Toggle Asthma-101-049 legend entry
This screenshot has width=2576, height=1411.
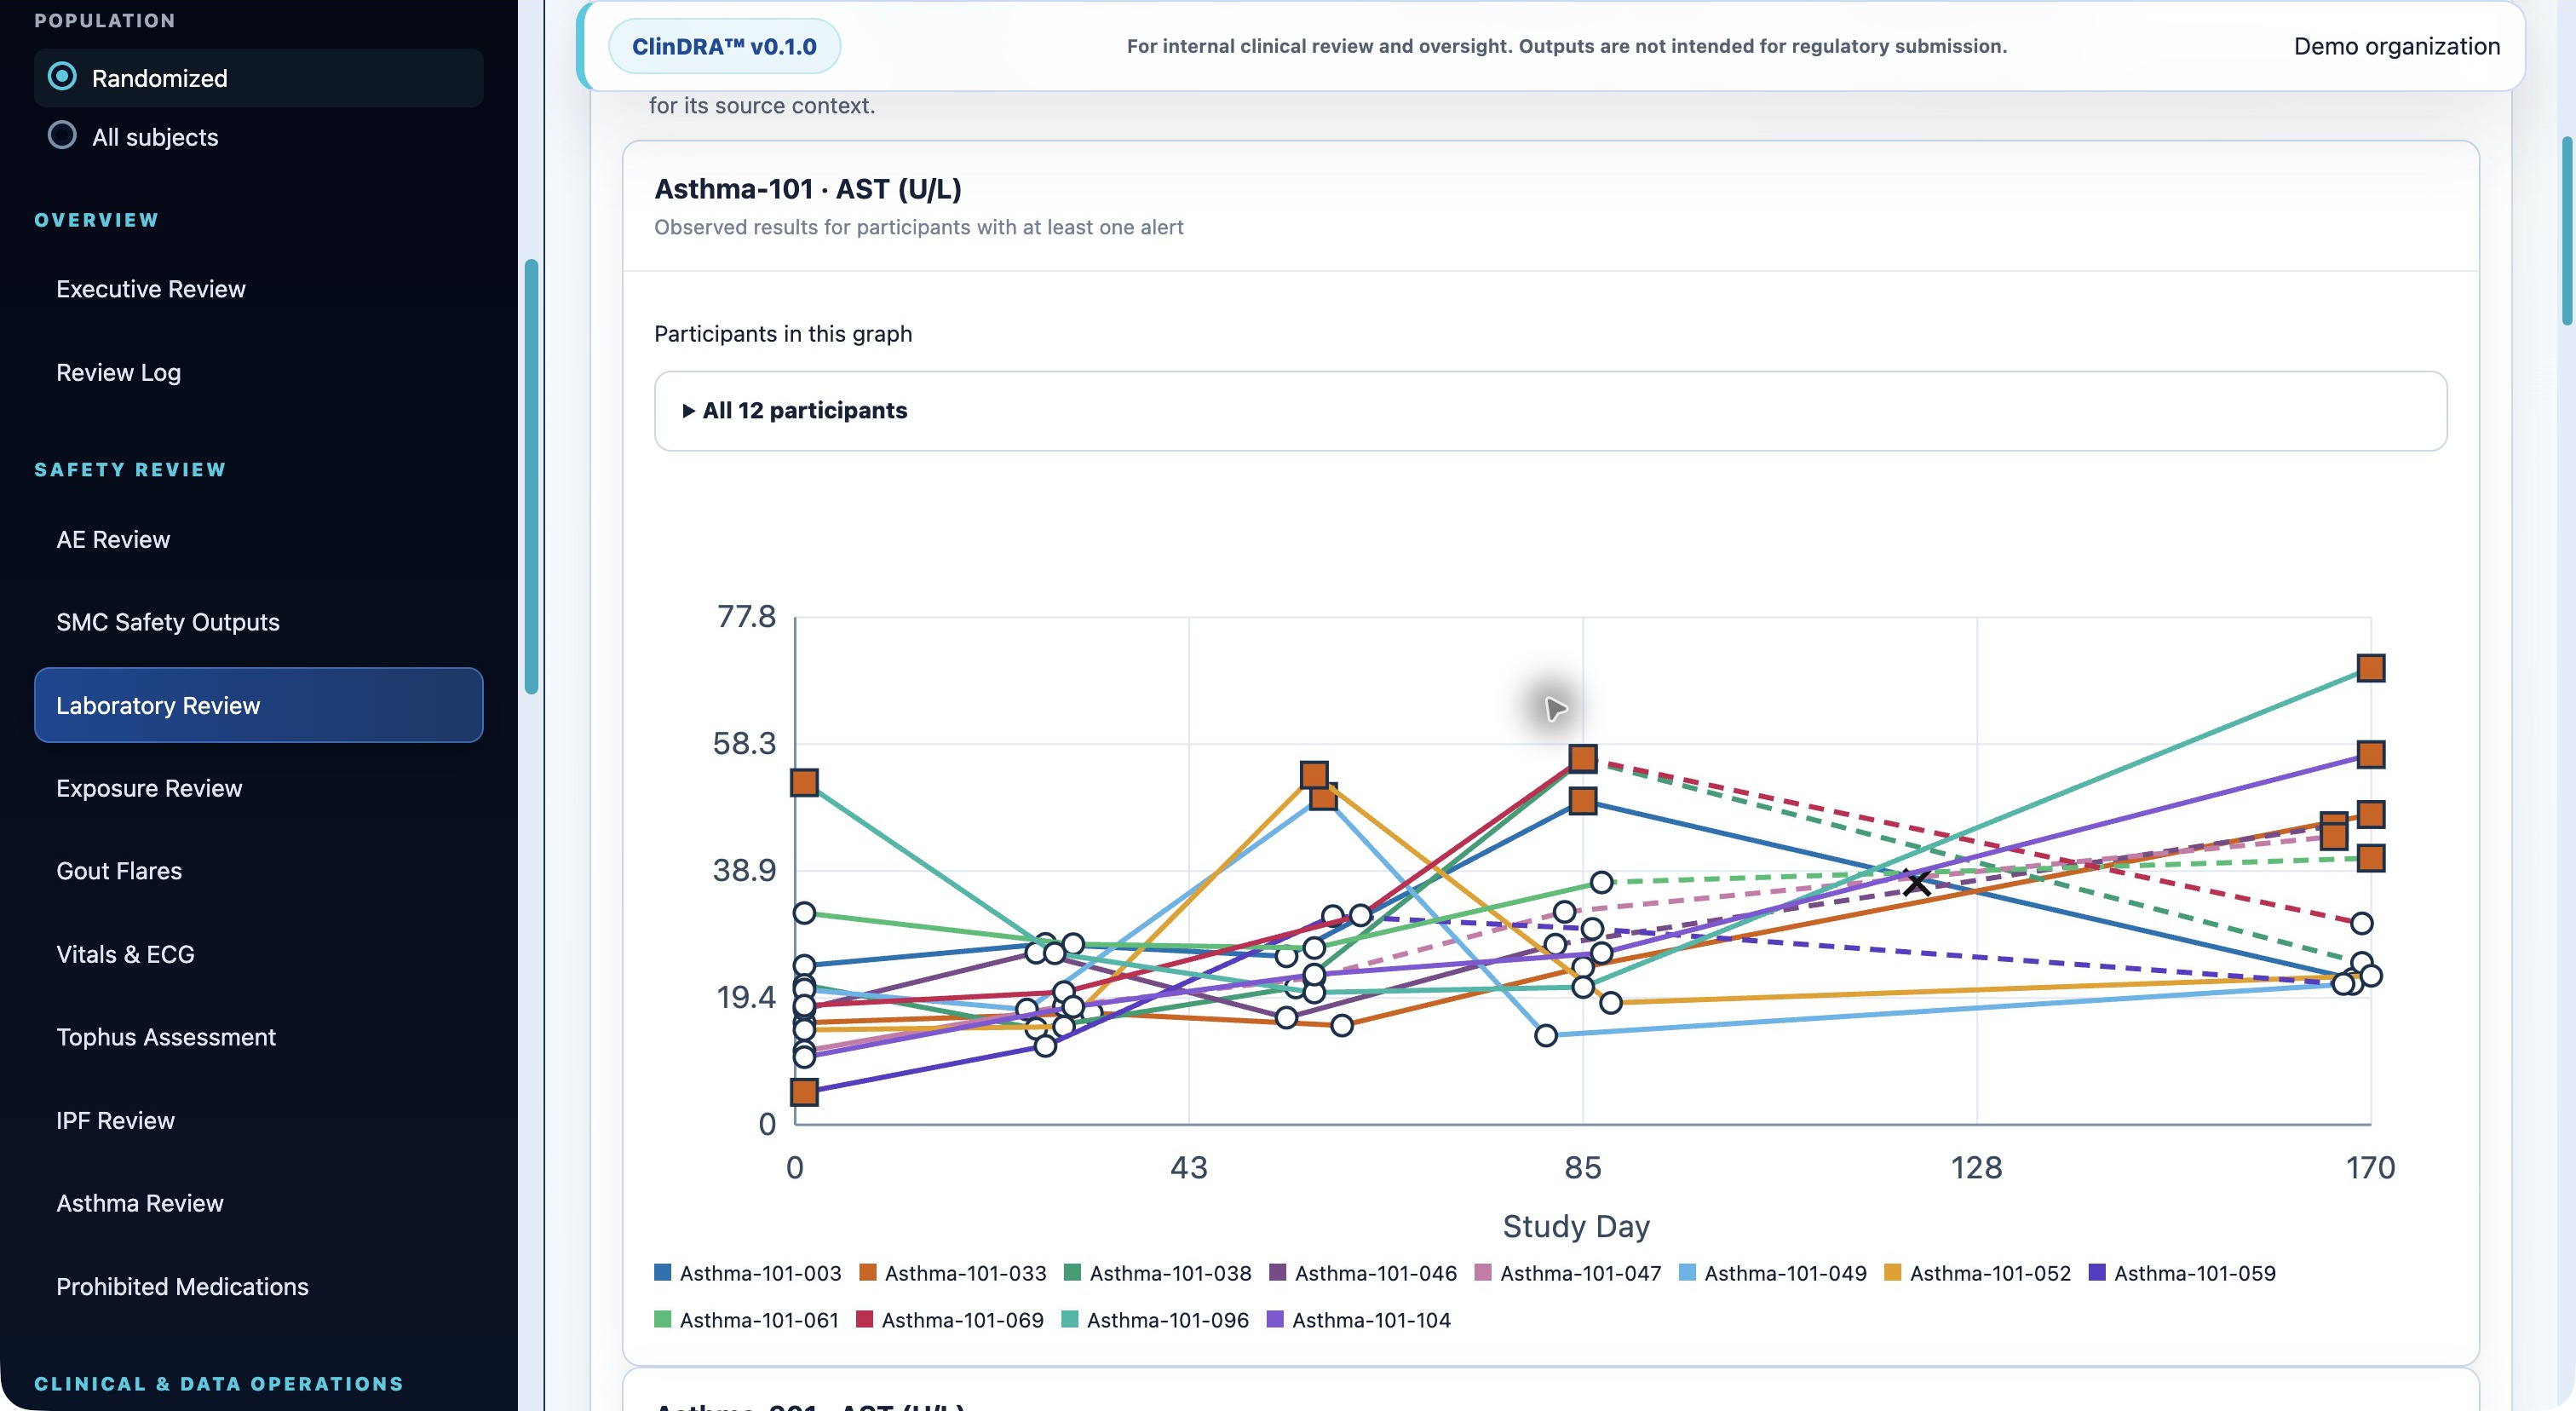[x=1773, y=1273]
